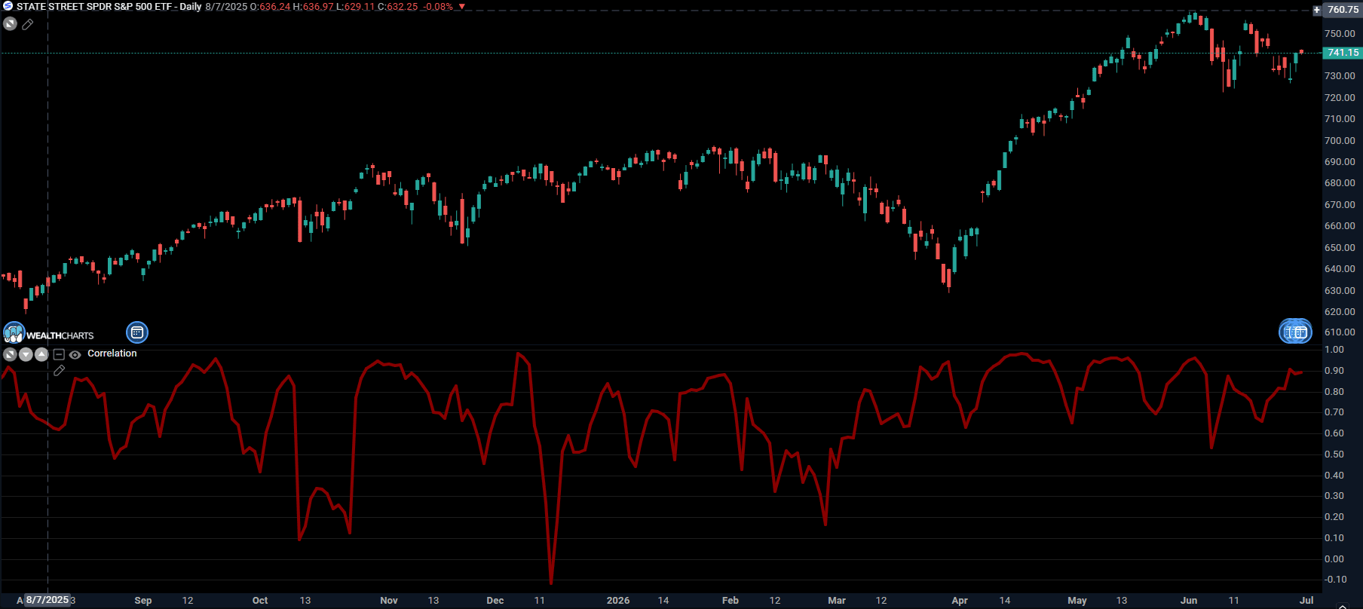Click the Jul label on the time axis
The height and width of the screenshot is (609, 1363).
pyautogui.click(x=1306, y=601)
